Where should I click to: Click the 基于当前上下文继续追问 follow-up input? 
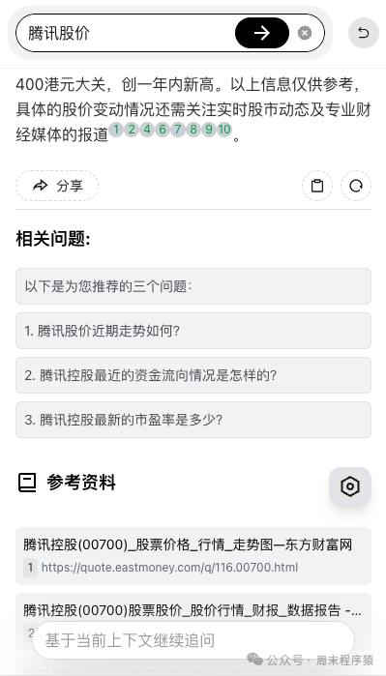(193, 640)
